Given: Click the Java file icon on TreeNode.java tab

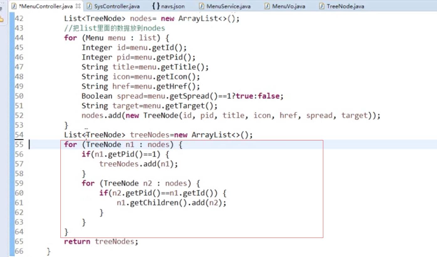Looking at the screenshot, I should click(x=322, y=6).
